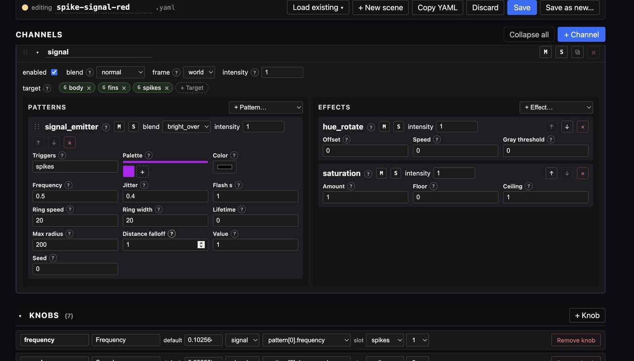This screenshot has width=634, height=361.
Task: Delete the signal channel
Action: [594, 52]
